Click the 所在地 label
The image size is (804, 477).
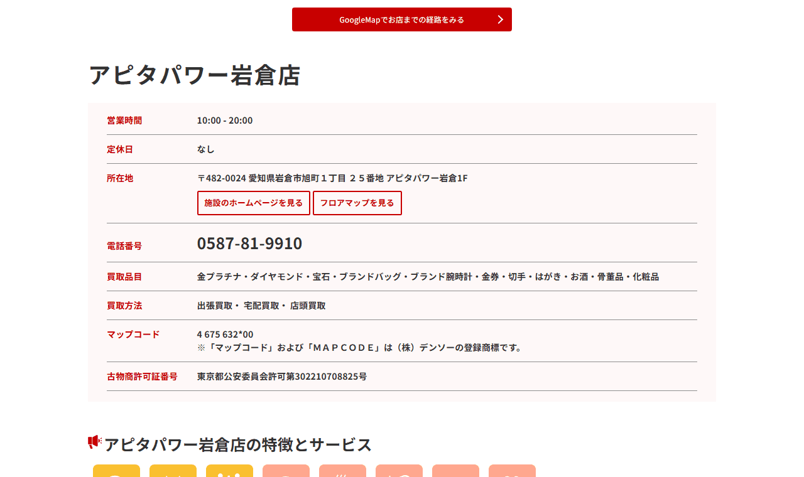pyautogui.click(x=120, y=178)
